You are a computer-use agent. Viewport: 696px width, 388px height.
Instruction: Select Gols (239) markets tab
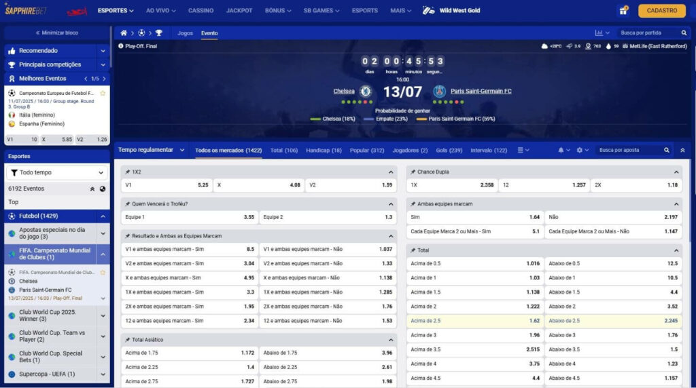[449, 150]
